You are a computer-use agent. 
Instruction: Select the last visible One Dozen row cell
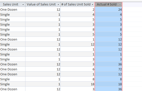(12, 89)
